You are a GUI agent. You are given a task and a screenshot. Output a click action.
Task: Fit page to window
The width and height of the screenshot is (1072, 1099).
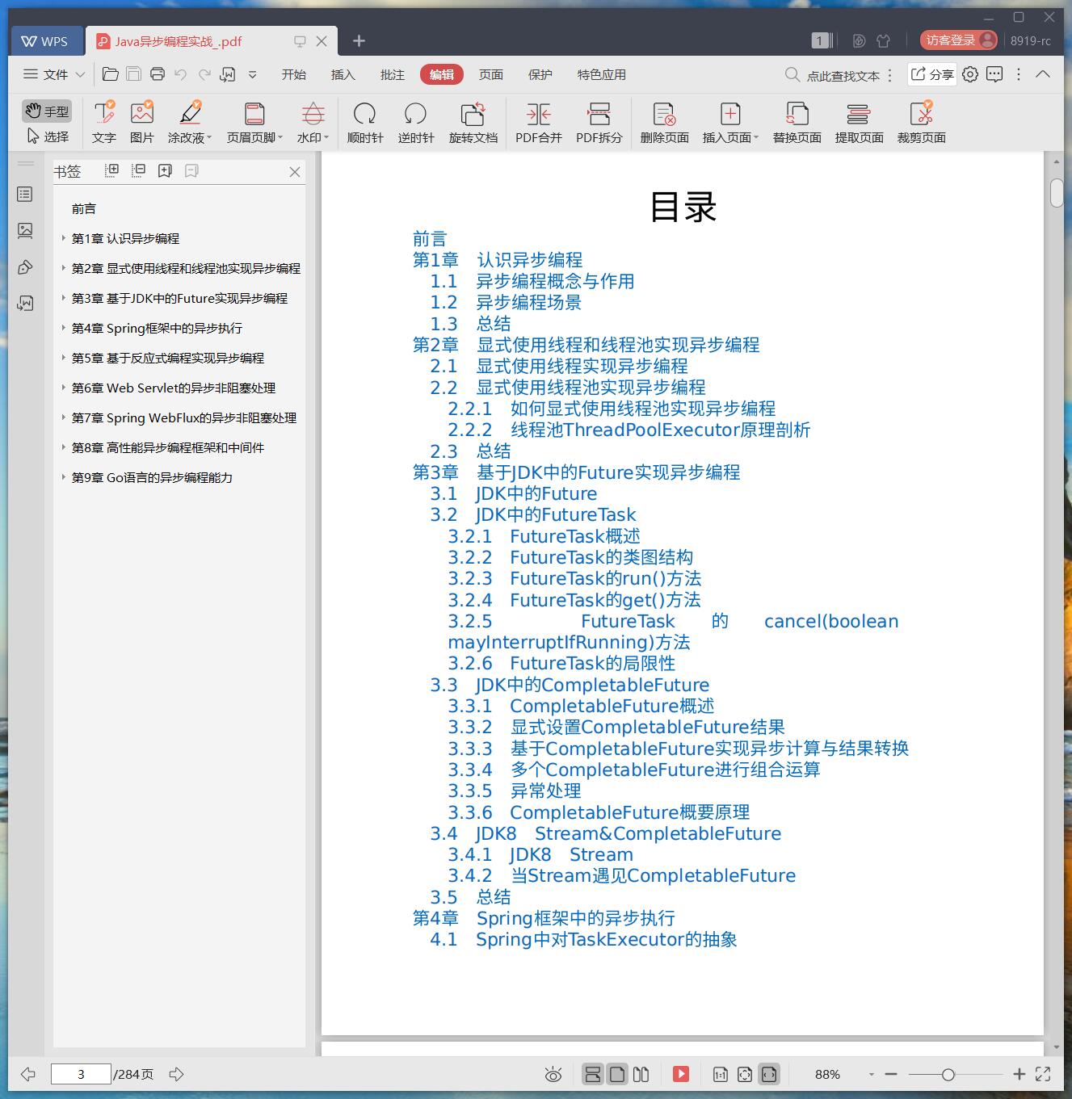(745, 1074)
